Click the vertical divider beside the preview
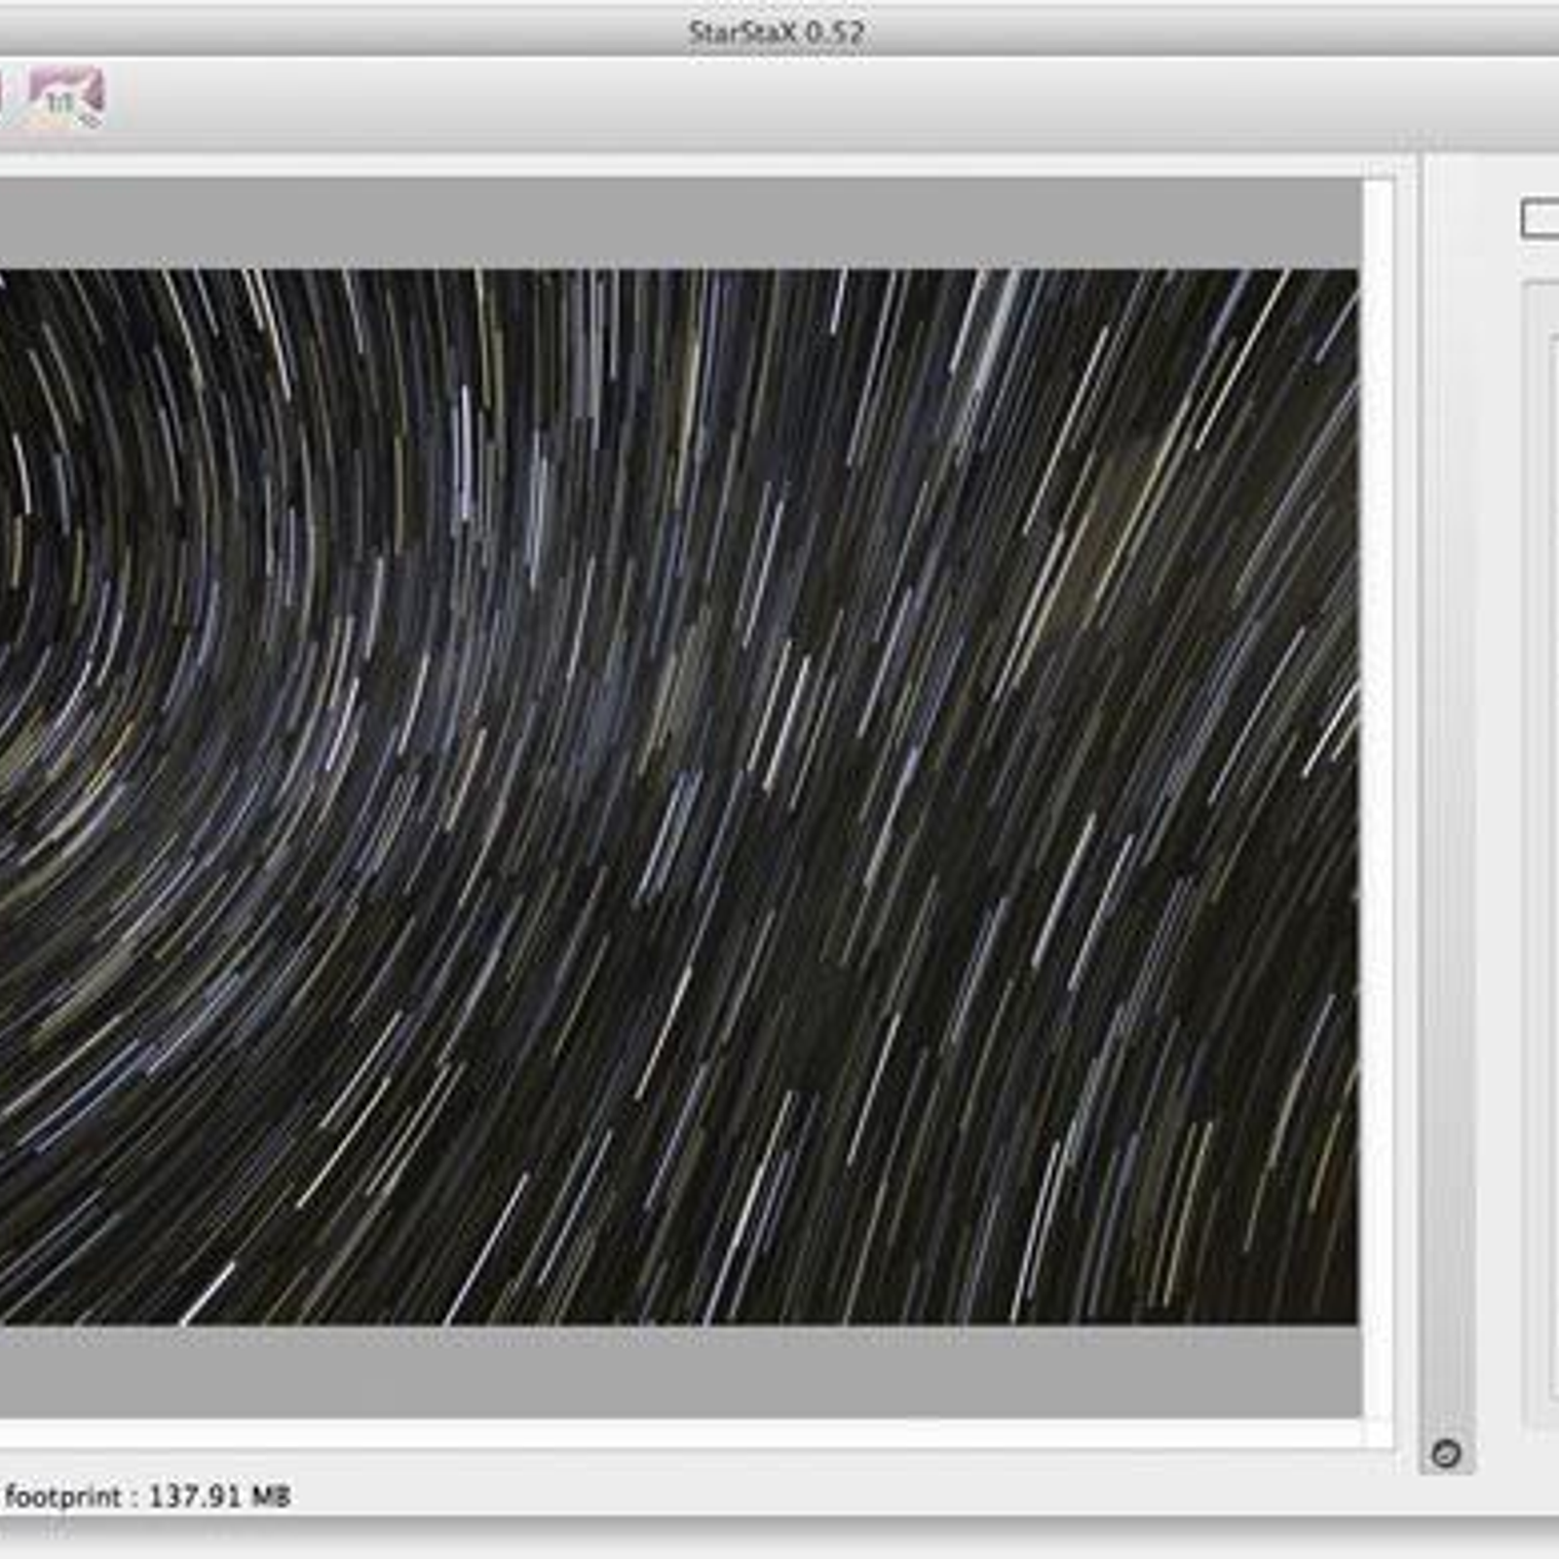1559x1559 pixels. pyautogui.click(x=1446, y=779)
